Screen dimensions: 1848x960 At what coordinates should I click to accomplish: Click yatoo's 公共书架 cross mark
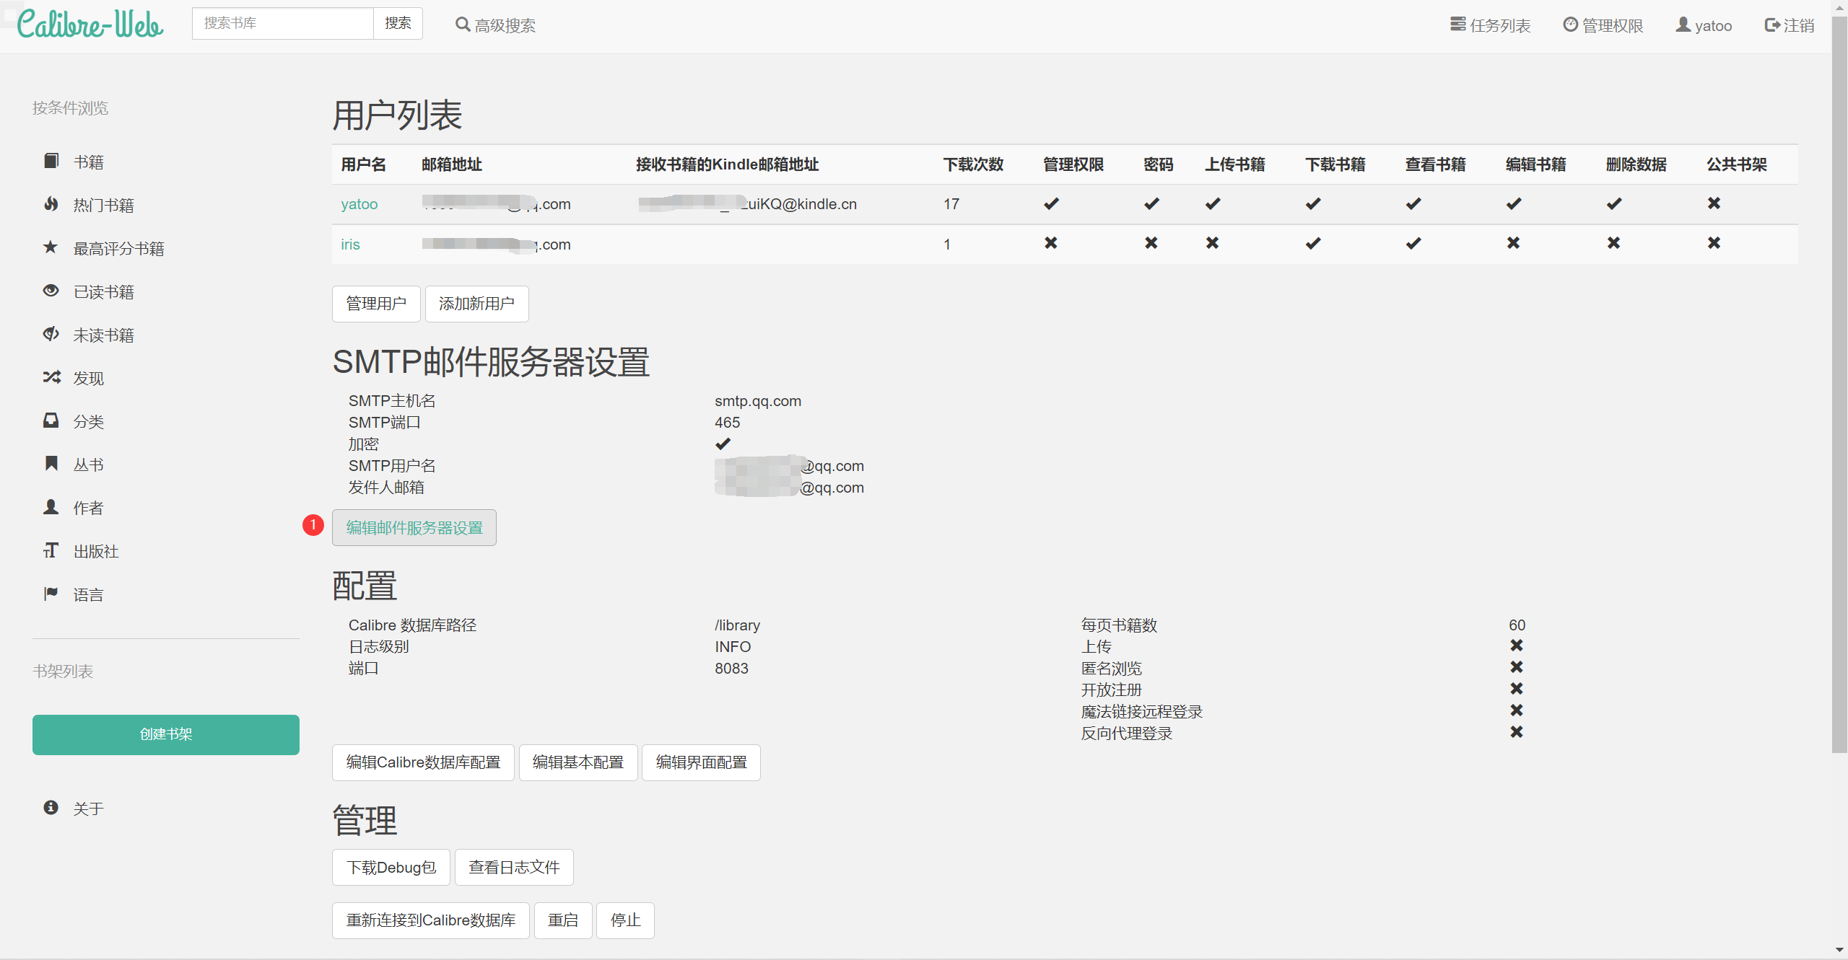pyautogui.click(x=1714, y=203)
